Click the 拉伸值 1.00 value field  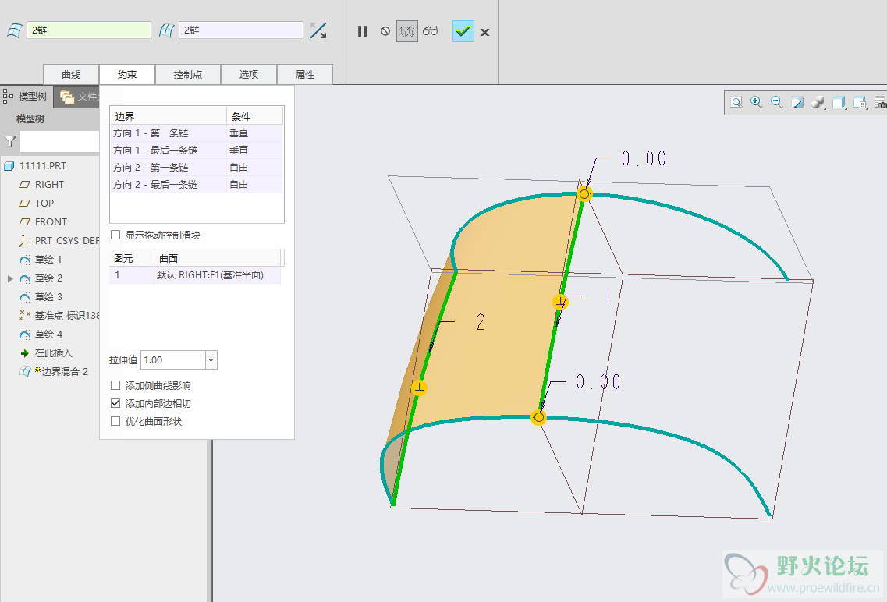click(173, 360)
